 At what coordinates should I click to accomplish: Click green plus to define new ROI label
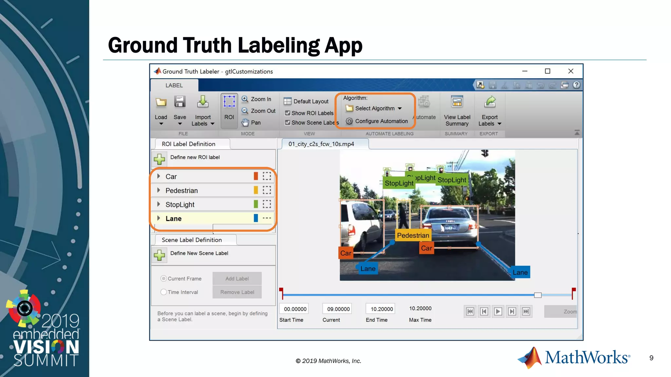160,159
